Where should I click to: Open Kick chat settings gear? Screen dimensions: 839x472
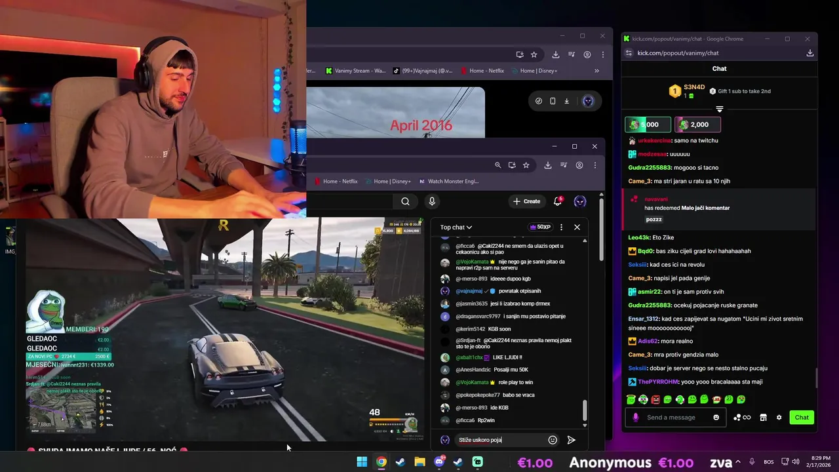(779, 418)
